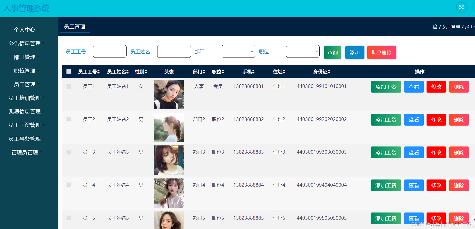The width and height of the screenshot is (475, 229).
Task: Sort by 身份证 column arrows
Action: click(329, 72)
